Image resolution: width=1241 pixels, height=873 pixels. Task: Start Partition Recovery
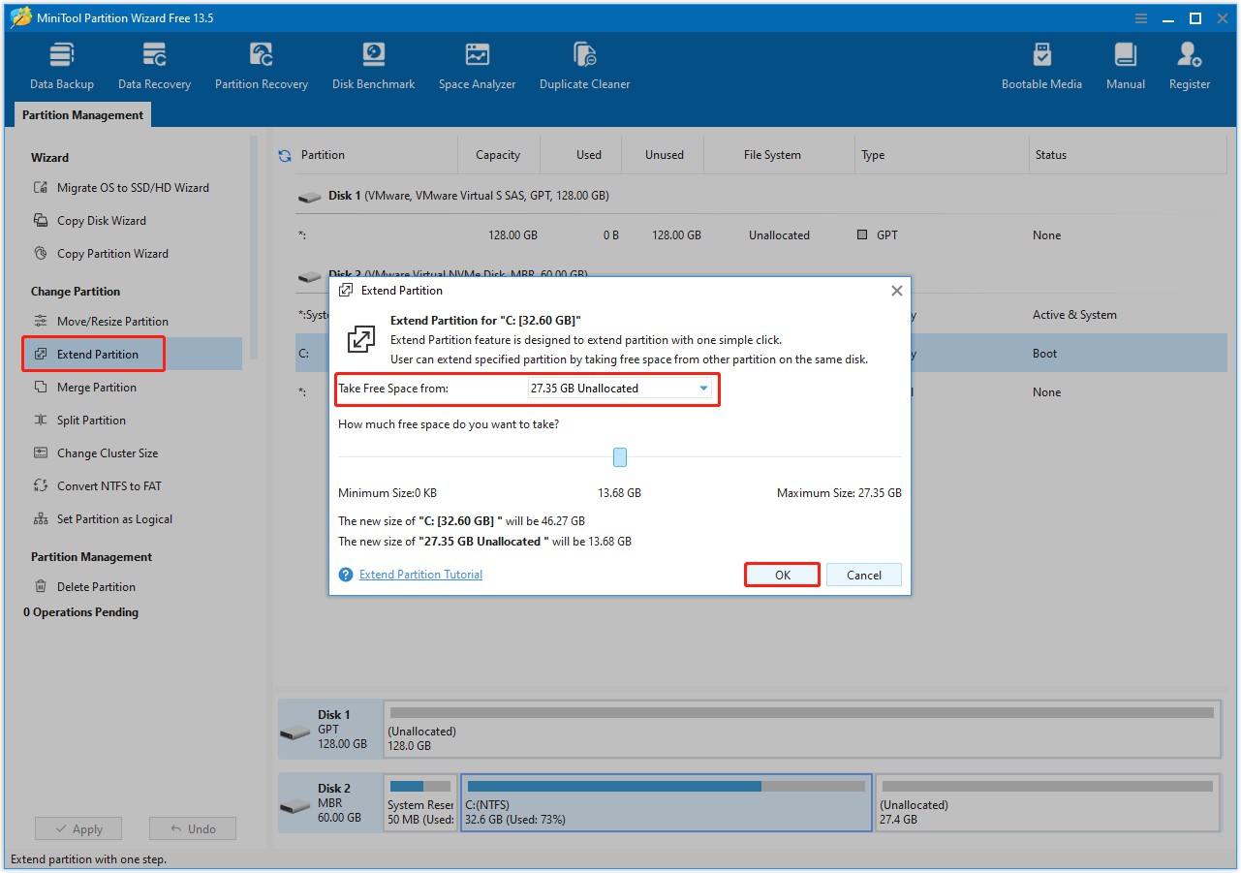pyautogui.click(x=261, y=64)
